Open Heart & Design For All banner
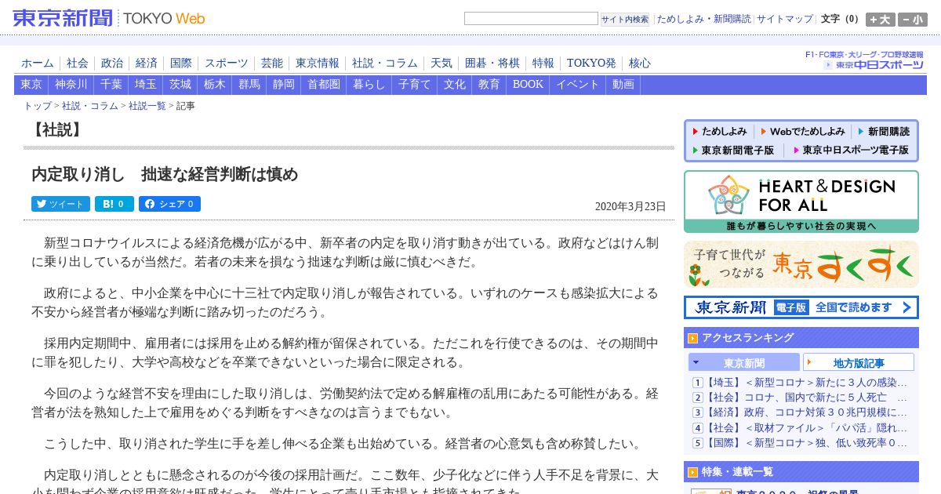Image resolution: width=941 pixels, height=494 pixels. [x=801, y=202]
